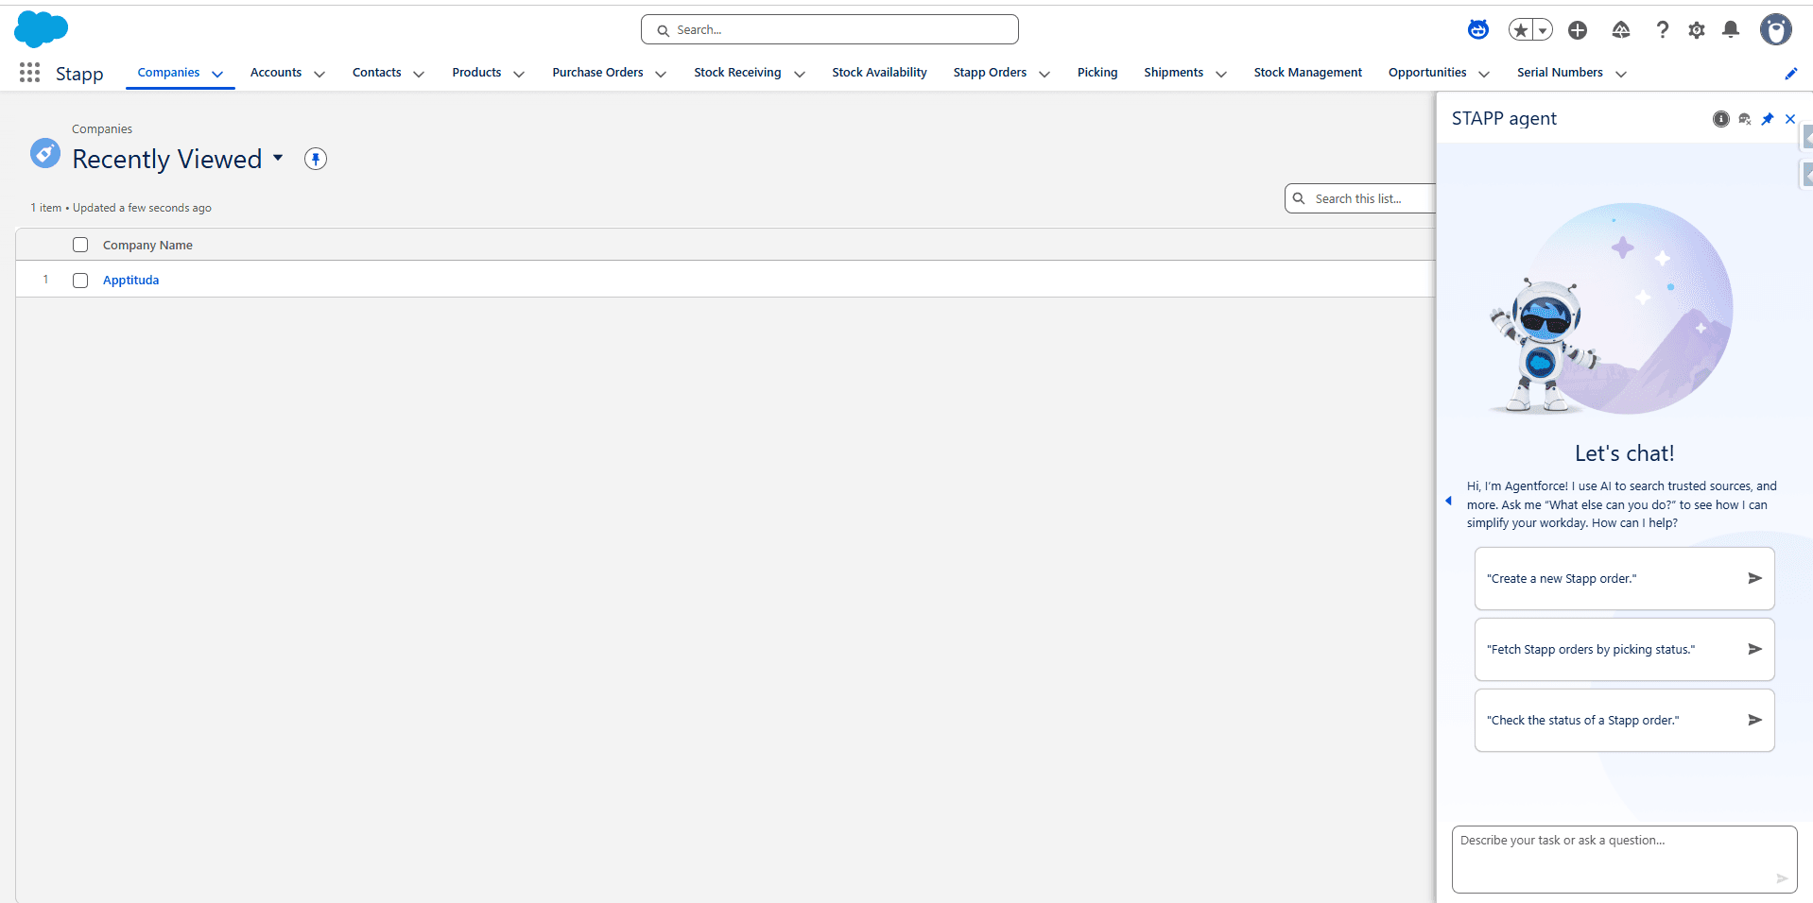Image resolution: width=1813 pixels, height=903 pixels.
Task: Expand the Stock Receiving tab chevron
Action: point(800,74)
